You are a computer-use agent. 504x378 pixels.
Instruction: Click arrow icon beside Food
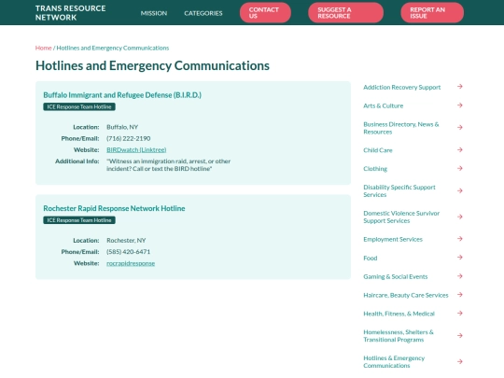[x=460, y=258]
